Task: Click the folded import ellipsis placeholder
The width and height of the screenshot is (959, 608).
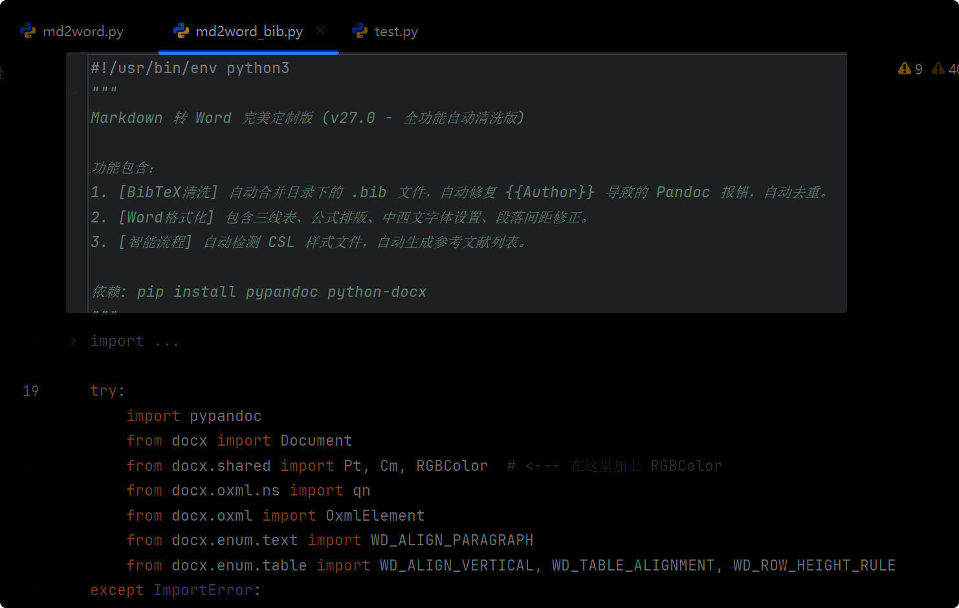Action: (x=166, y=341)
